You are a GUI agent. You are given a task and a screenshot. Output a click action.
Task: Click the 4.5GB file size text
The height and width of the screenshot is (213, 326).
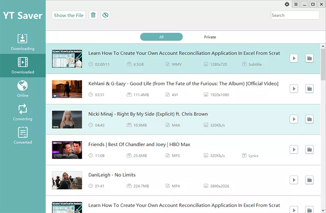[139, 64]
